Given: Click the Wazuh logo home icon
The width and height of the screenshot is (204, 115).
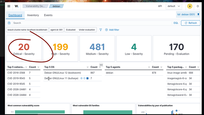Looking at the screenshot, I should point(17,6).
